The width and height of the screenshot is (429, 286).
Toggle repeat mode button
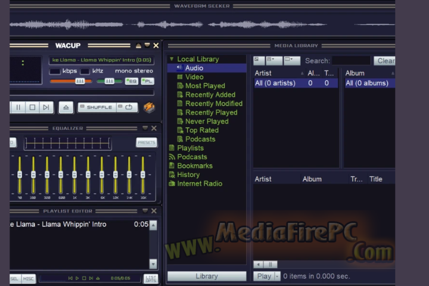(x=127, y=107)
